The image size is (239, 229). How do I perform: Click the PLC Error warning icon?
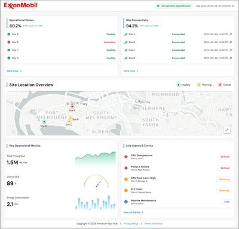[x=126, y=190]
